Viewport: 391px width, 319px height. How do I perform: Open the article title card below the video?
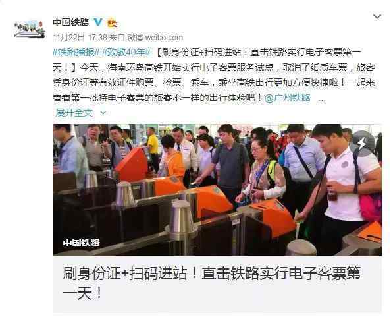pos(217,284)
